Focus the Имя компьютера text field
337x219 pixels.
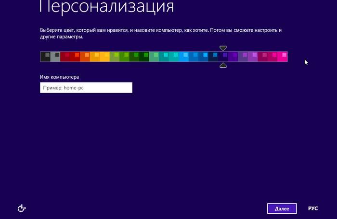point(86,87)
